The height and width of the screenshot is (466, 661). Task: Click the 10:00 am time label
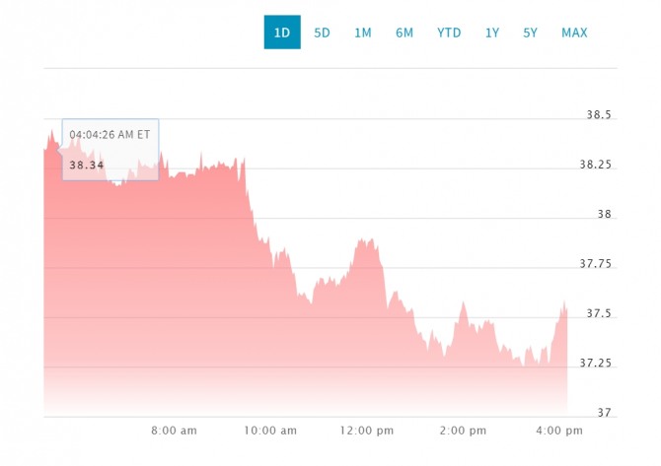pos(271,431)
